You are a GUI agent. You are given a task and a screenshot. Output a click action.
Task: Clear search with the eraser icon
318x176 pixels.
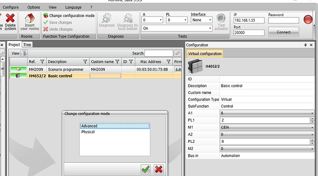coord(177,53)
